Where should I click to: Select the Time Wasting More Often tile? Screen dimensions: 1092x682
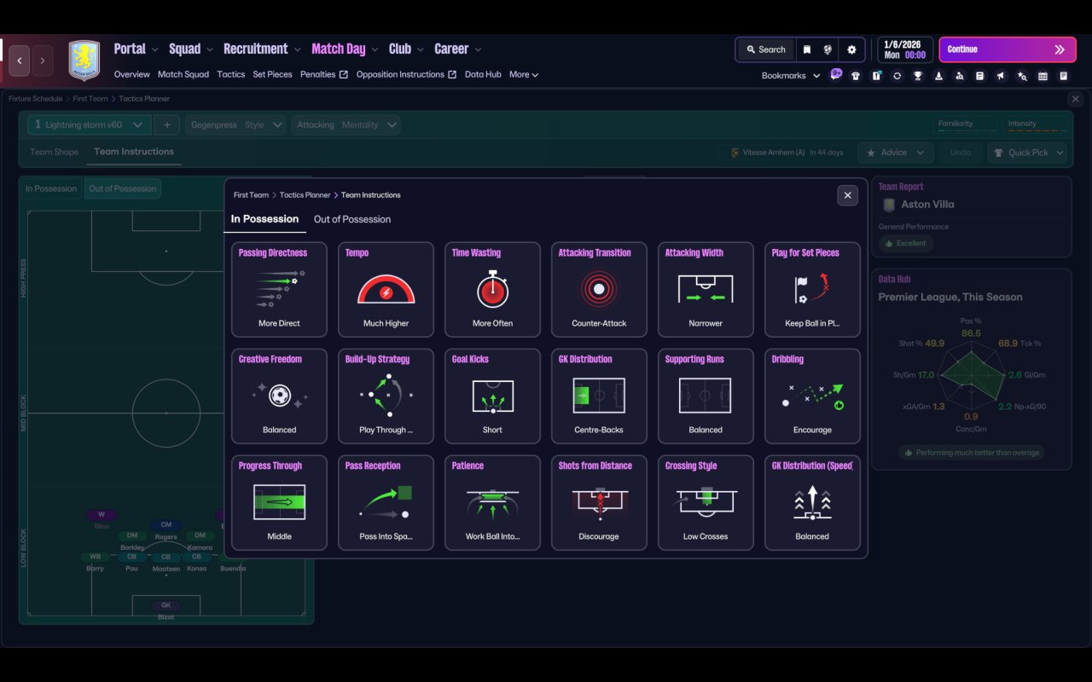click(492, 290)
